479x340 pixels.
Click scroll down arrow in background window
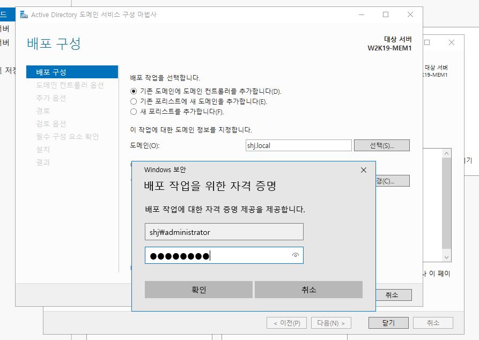[x=447, y=257]
